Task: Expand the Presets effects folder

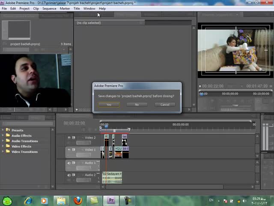Action: (x=3, y=130)
